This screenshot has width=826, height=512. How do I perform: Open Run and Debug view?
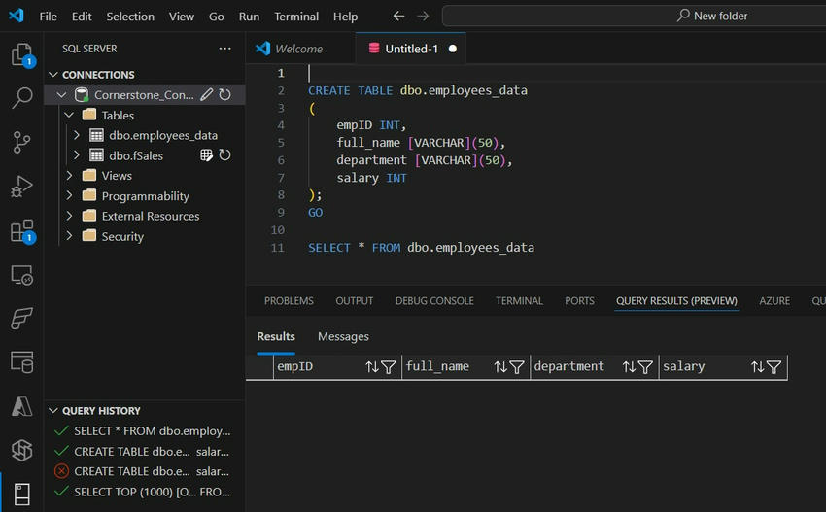21,187
